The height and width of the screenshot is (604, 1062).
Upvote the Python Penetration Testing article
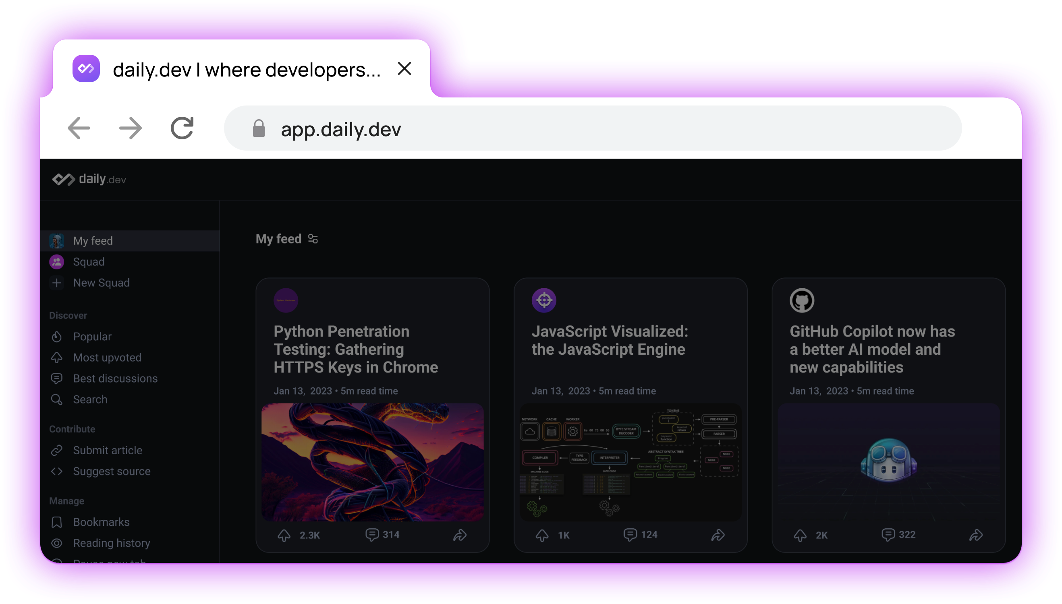[284, 535]
